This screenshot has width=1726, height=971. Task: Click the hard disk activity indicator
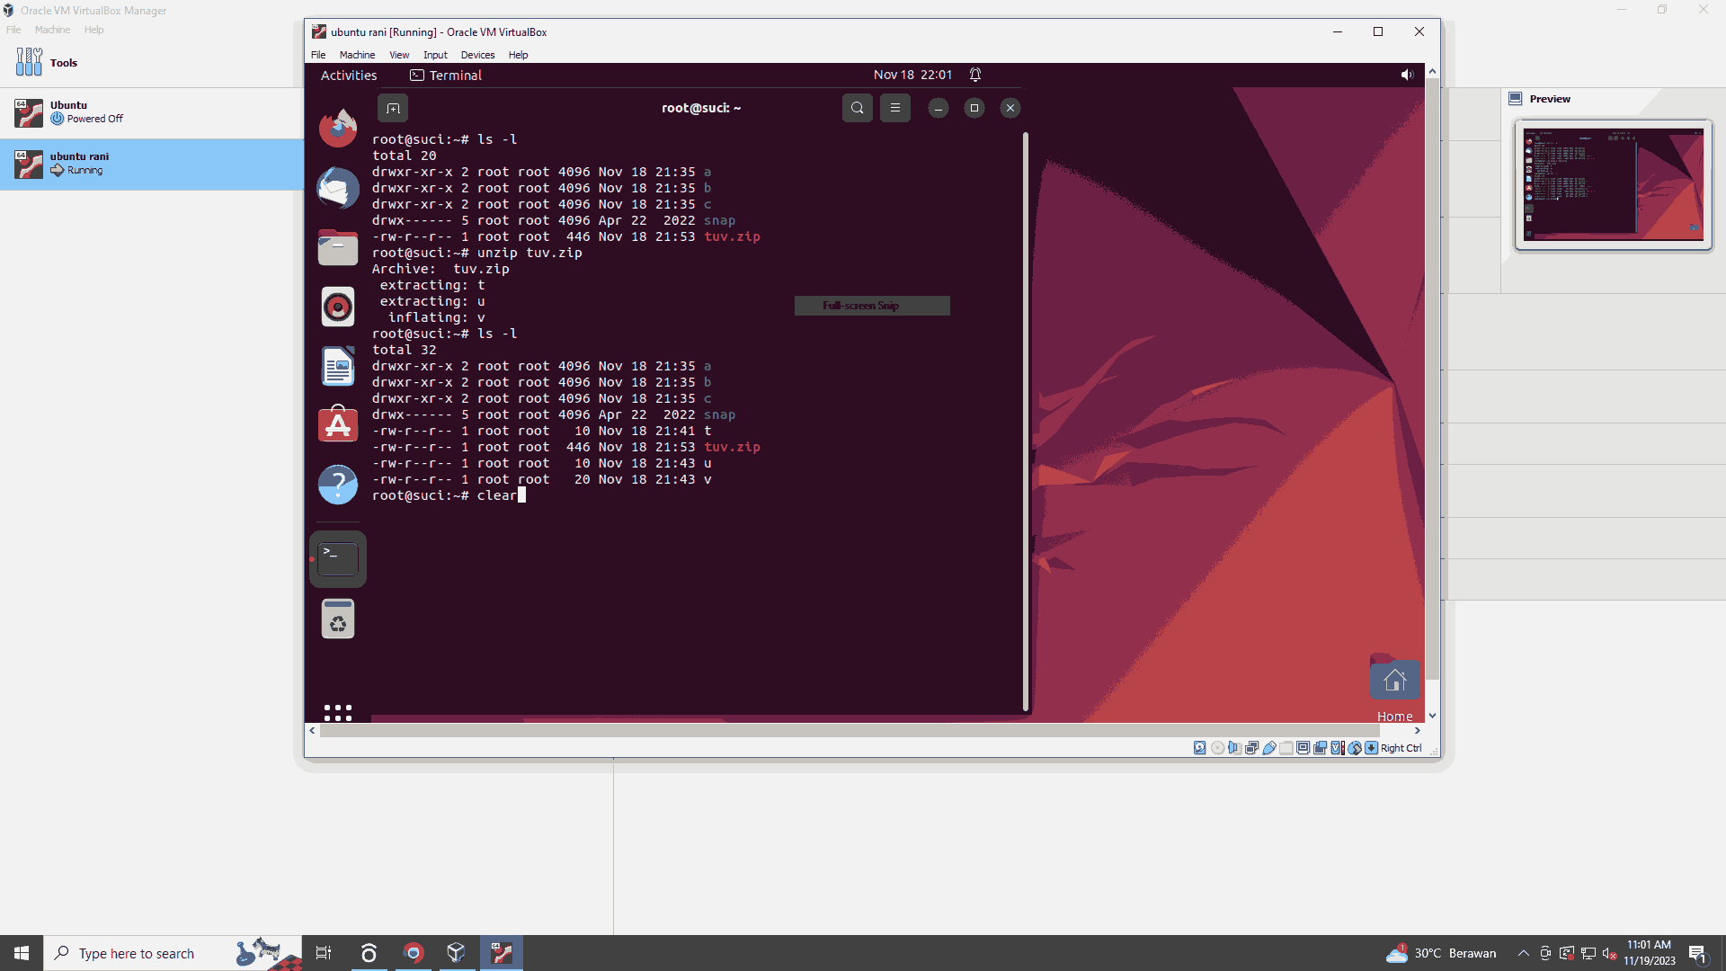click(1200, 748)
